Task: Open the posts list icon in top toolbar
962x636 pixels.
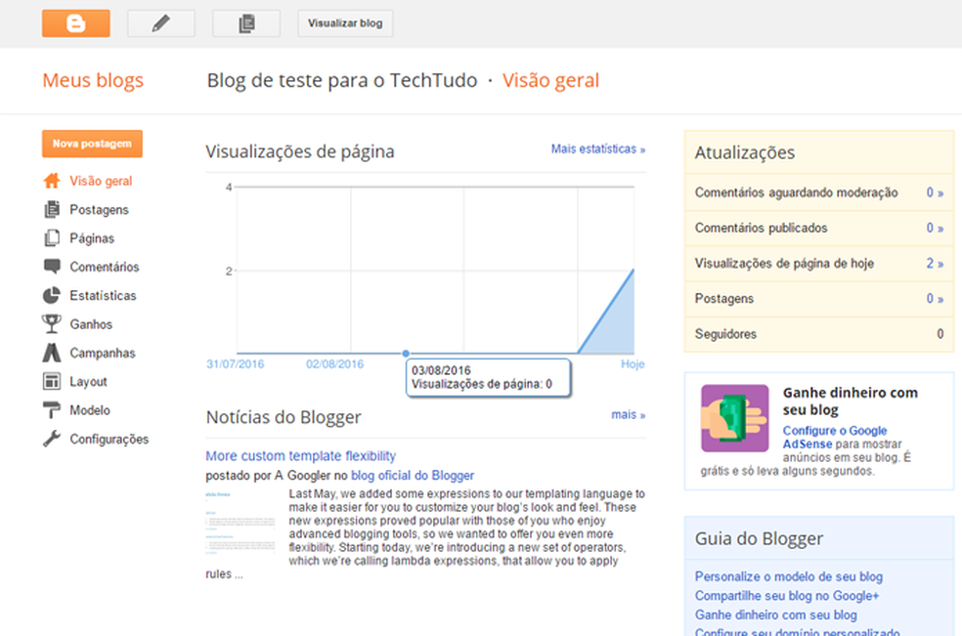Action: click(x=245, y=22)
